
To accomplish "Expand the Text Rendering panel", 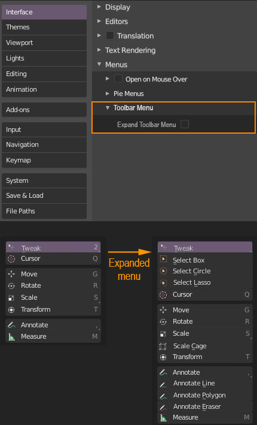I will pyautogui.click(x=99, y=50).
